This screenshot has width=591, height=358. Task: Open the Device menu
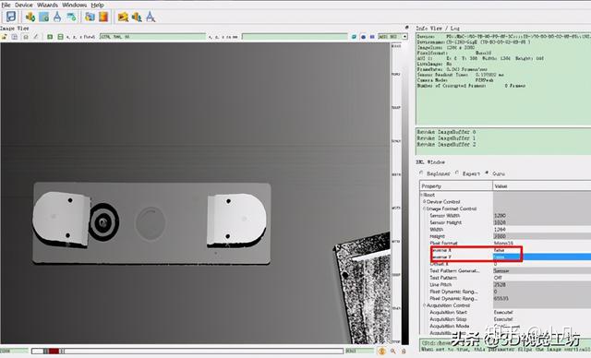24,5
